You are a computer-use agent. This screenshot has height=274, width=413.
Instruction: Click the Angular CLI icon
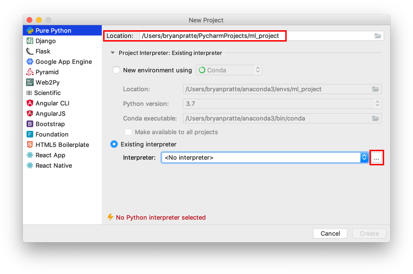pos(30,103)
